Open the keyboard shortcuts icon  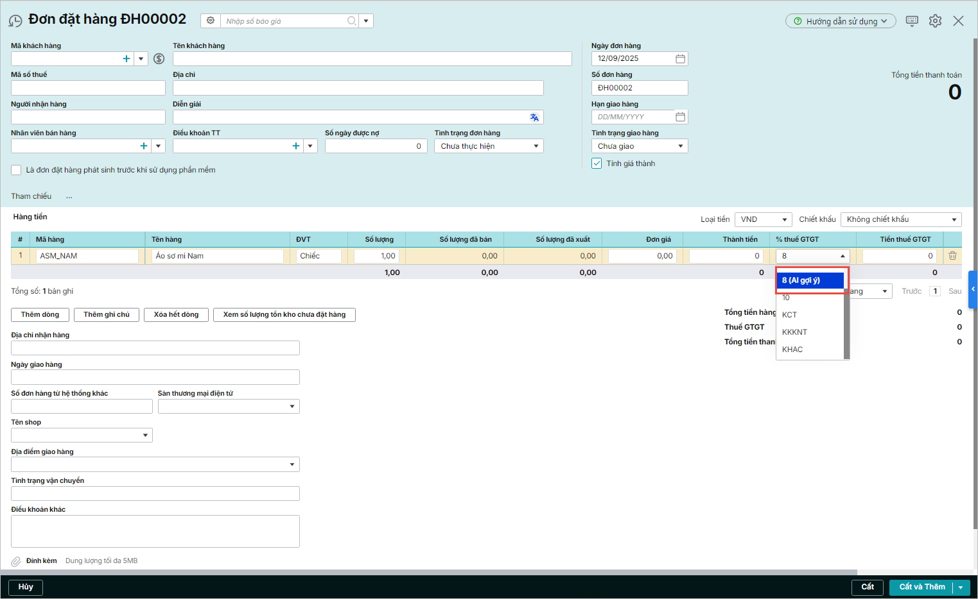coord(912,21)
